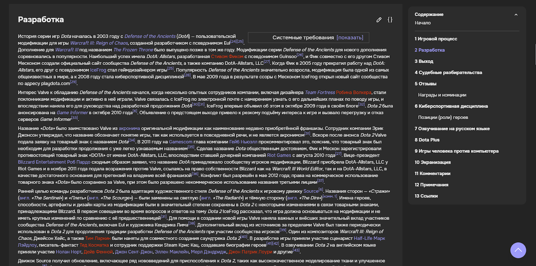
Task: Click footnote reference [33] after Game Informer
Action: [x=74, y=118]
